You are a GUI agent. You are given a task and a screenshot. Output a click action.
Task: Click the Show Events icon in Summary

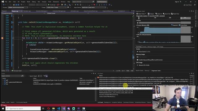tap(137, 51)
